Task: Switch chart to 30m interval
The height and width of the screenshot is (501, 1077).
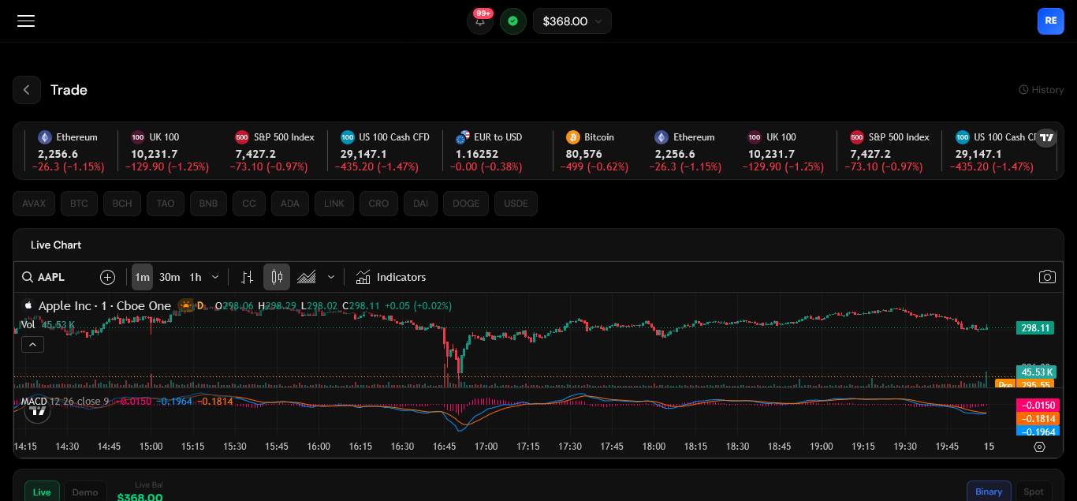Action: (170, 277)
